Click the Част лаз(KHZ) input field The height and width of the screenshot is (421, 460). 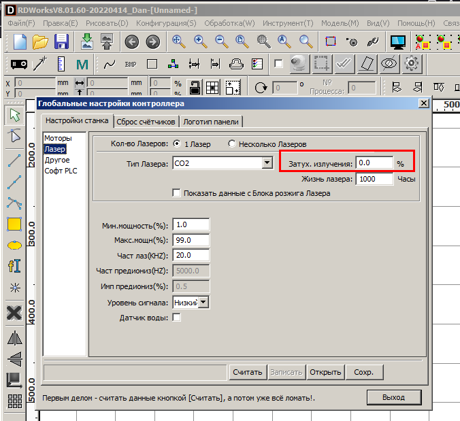[191, 255]
